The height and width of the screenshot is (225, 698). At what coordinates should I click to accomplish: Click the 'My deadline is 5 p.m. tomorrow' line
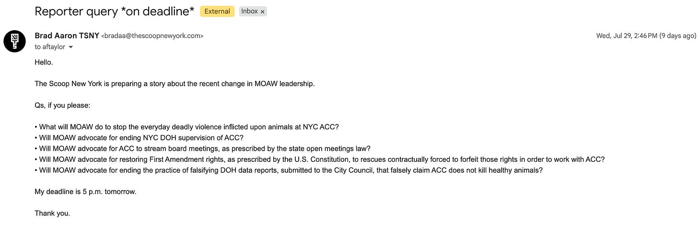pos(85,191)
